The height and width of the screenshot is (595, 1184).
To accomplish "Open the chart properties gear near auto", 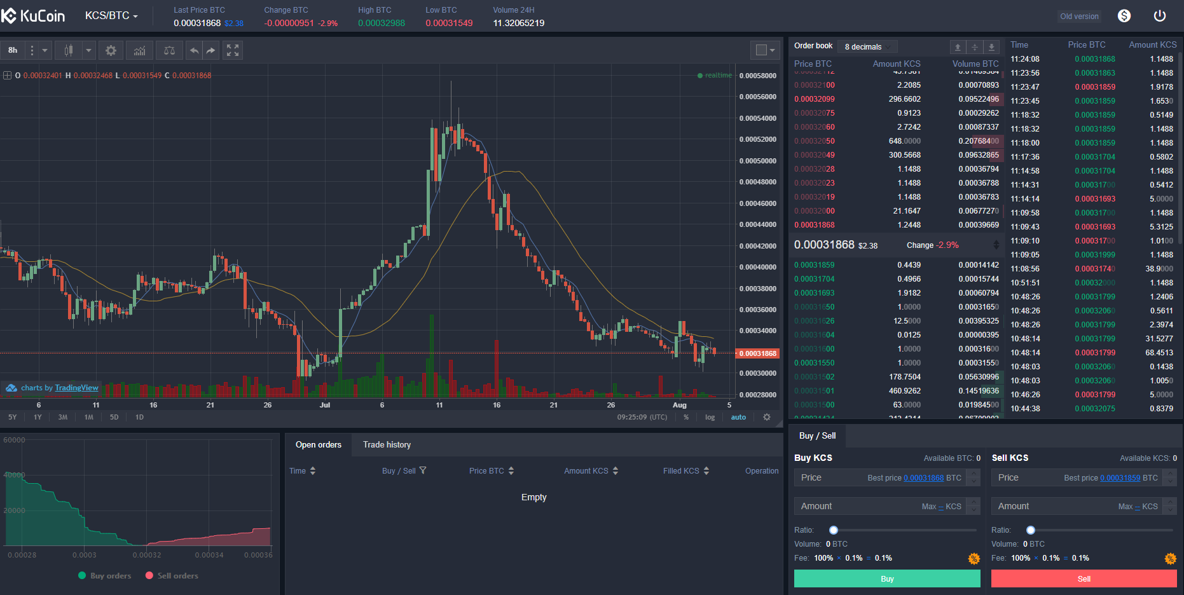I will click(767, 417).
